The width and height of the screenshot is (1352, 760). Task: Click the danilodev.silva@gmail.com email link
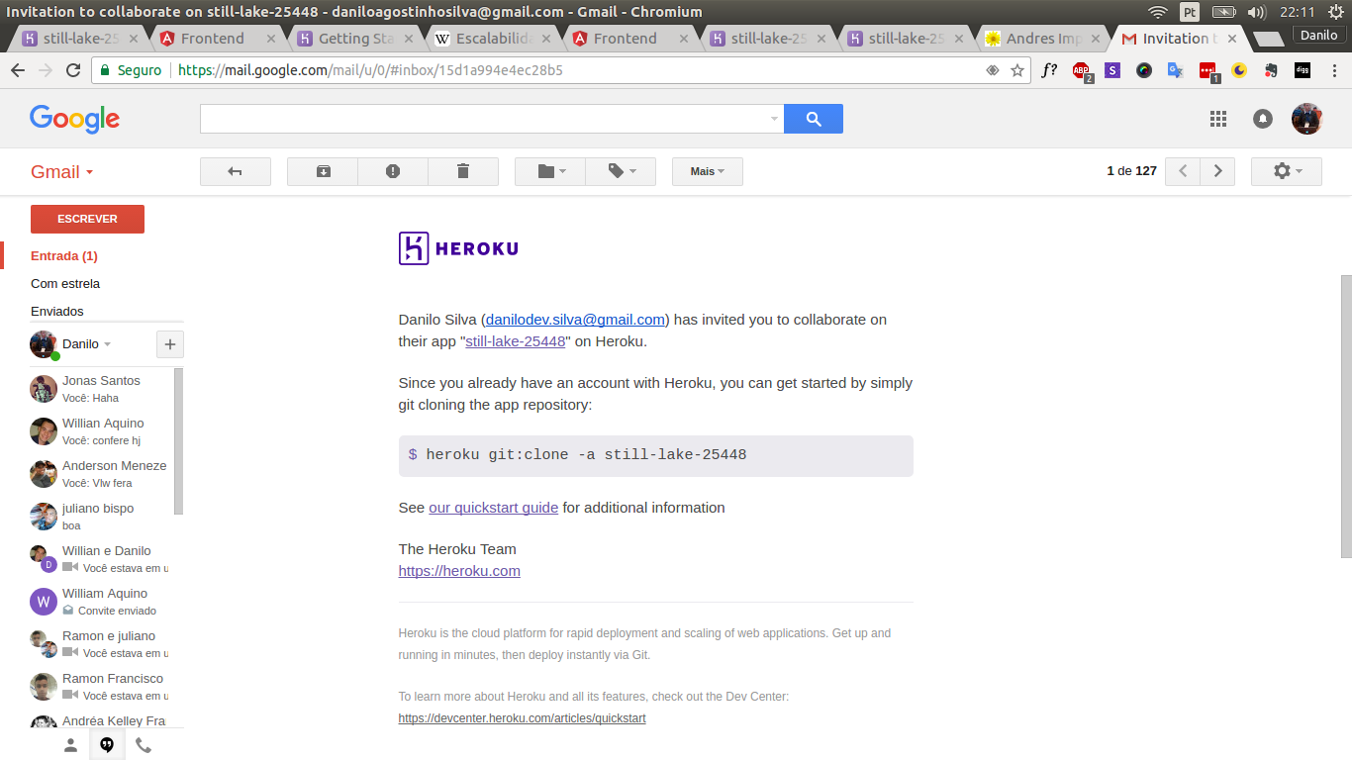(x=575, y=320)
